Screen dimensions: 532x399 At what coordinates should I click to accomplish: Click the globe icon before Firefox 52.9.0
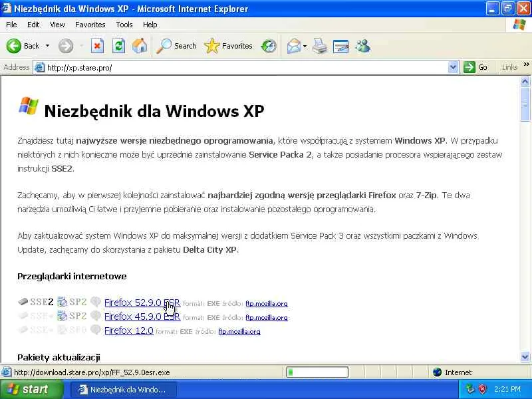(x=96, y=302)
